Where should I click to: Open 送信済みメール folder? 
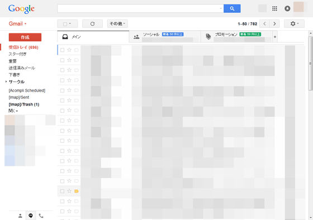pos(22,68)
